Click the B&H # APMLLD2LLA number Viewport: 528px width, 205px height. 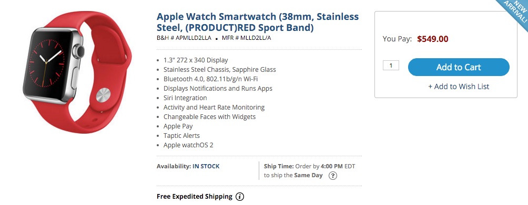click(184, 38)
